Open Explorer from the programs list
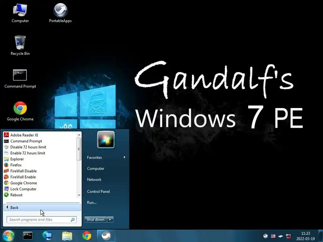323x242 pixels. coord(40,159)
